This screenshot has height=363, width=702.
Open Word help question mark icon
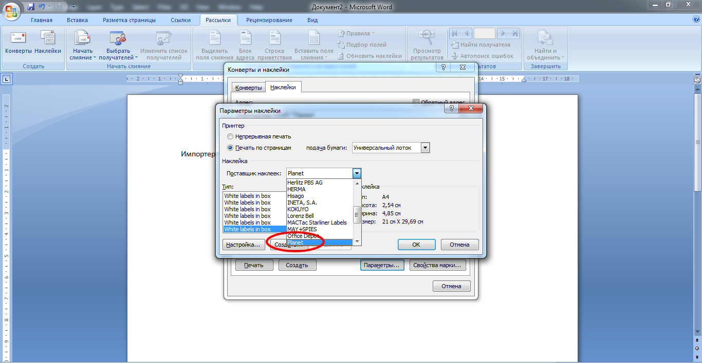click(696, 19)
